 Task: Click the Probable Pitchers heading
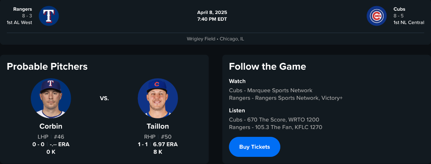(47, 66)
